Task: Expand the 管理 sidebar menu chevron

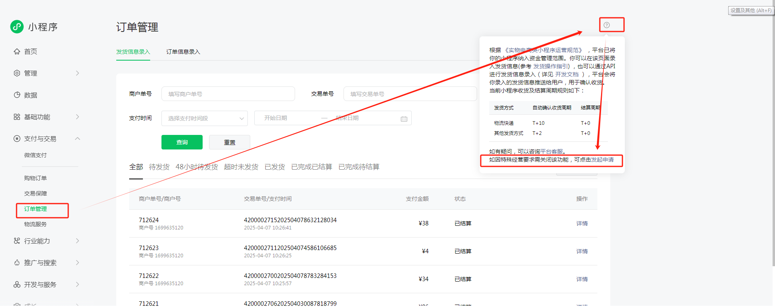Action: point(77,73)
